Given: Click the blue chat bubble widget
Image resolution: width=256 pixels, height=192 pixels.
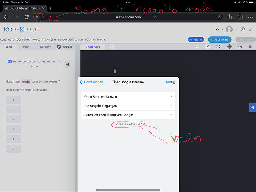Looking at the screenshot, I should (x=253, y=108).
